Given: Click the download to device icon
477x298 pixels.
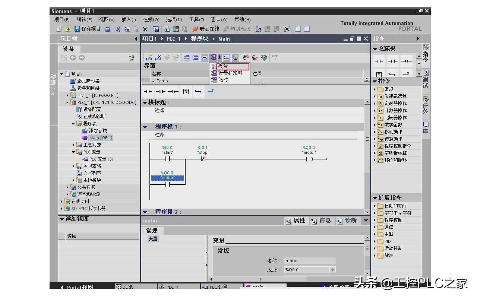Looking at the screenshot, I should [176, 29].
